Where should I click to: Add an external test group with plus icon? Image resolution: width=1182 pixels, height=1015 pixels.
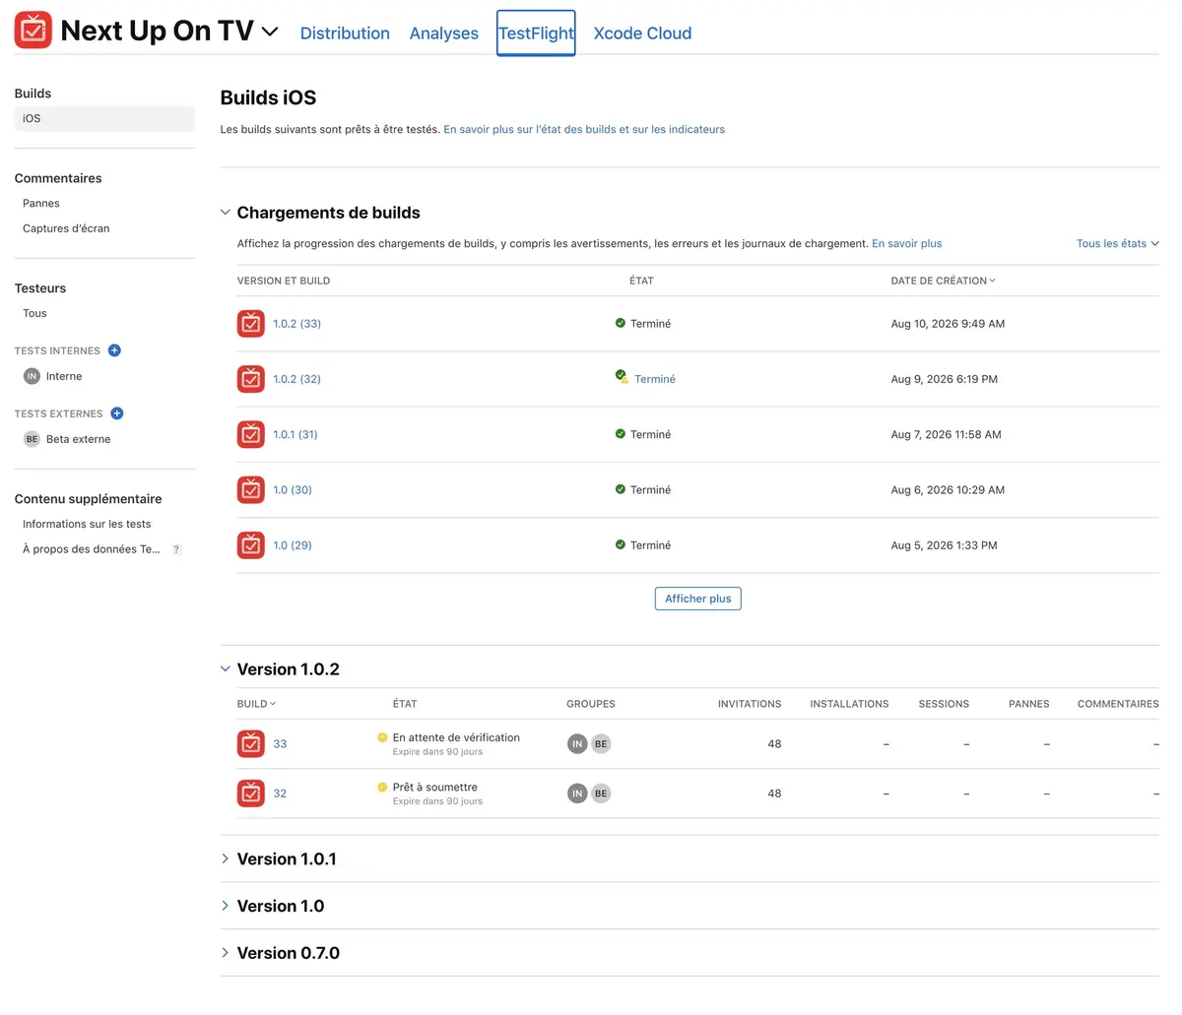[117, 413]
